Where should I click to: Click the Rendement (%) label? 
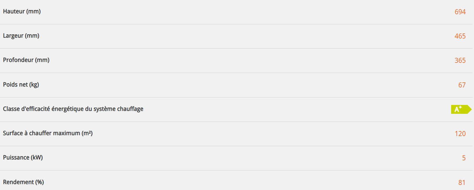click(x=23, y=182)
